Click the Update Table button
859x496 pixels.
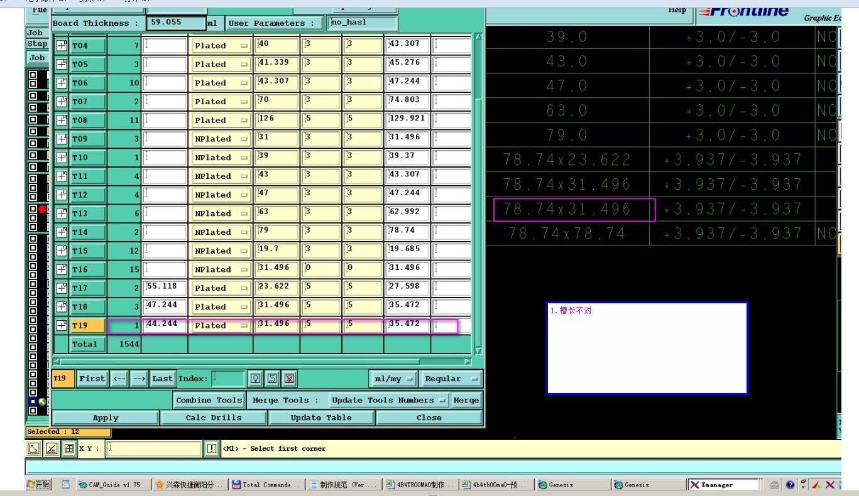click(321, 418)
